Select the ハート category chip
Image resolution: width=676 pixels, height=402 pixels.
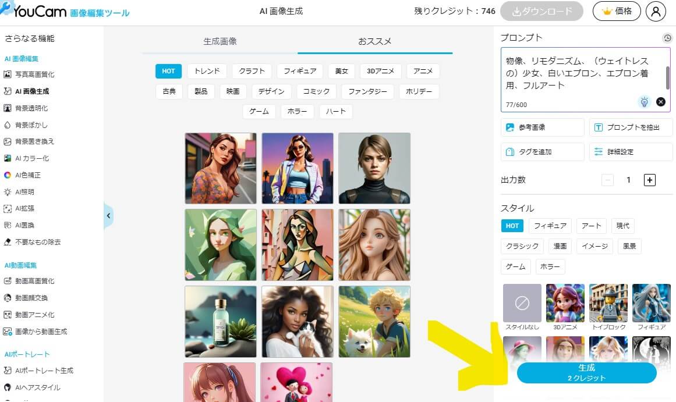click(x=336, y=112)
